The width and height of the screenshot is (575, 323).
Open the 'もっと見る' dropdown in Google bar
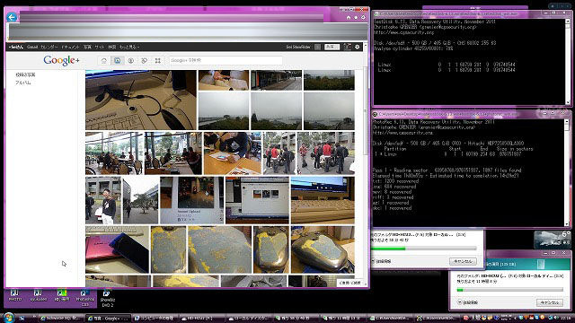(x=129, y=47)
